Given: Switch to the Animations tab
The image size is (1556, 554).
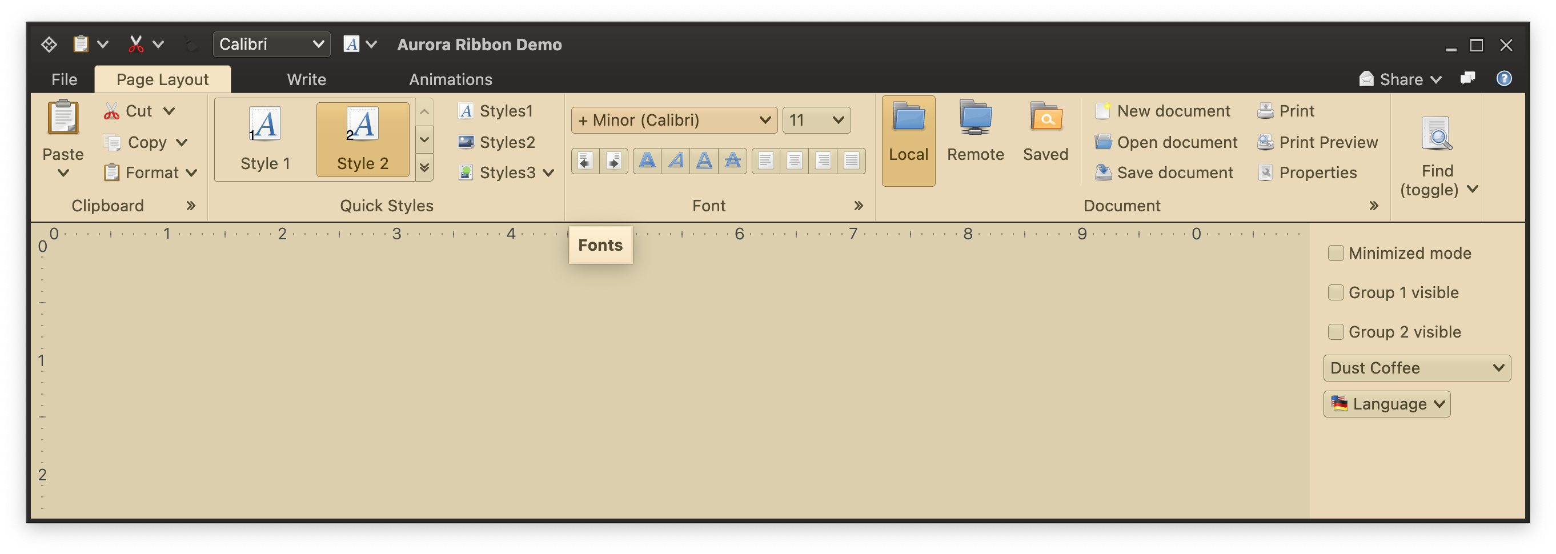Looking at the screenshot, I should [451, 79].
